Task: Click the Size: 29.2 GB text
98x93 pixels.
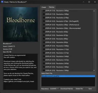Action: coord(7,52)
